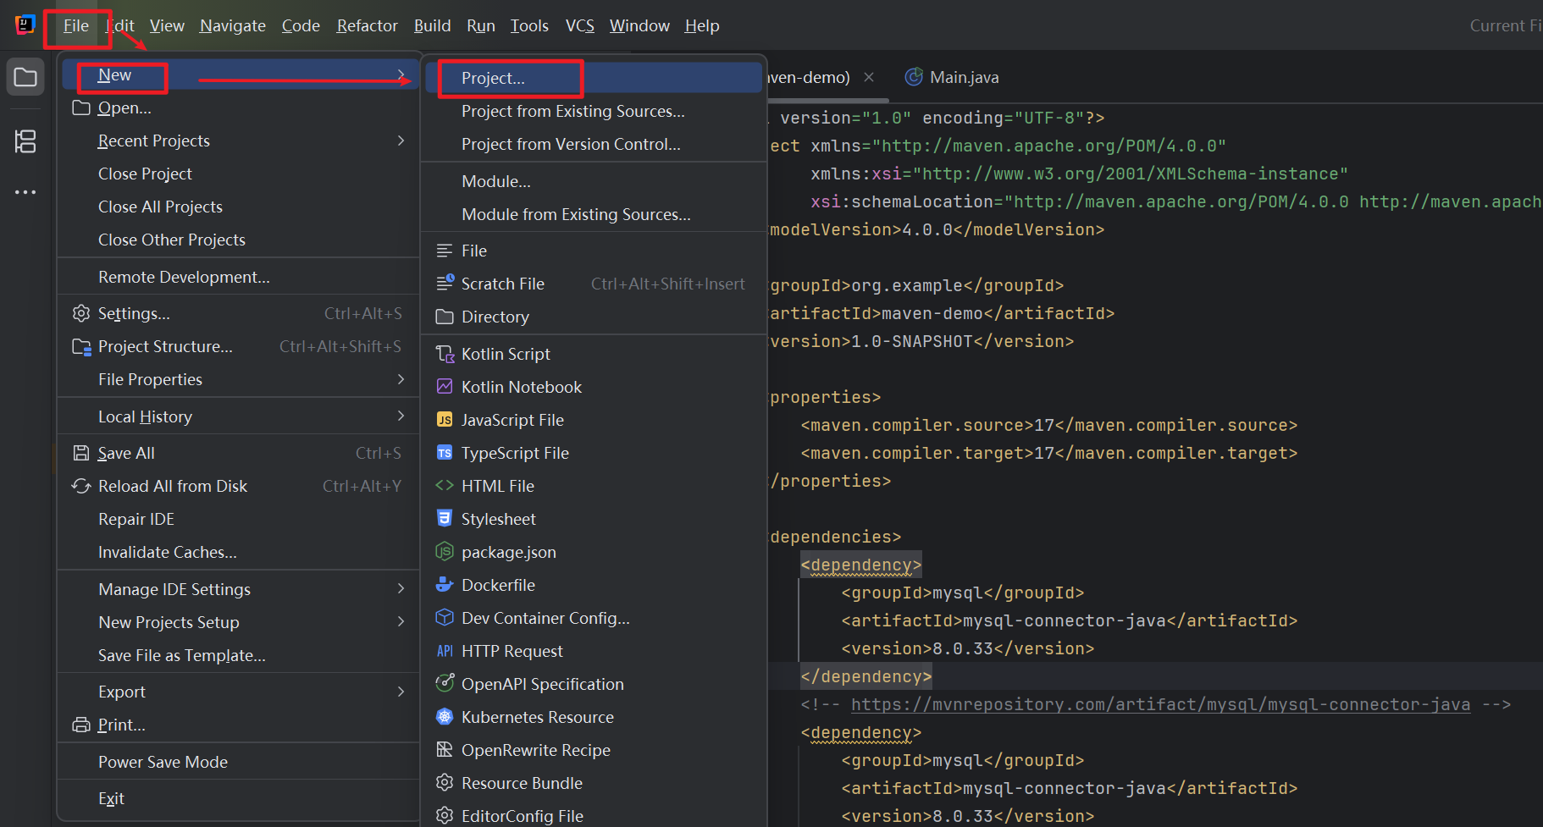Click the HTML File angle brackets icon
The width and height of the screenshot is (1543, 827).
point(445,486)
